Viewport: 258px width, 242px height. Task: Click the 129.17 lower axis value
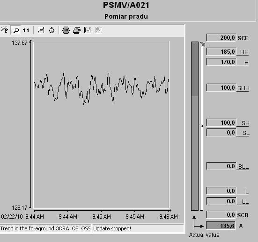click(19, 208)
